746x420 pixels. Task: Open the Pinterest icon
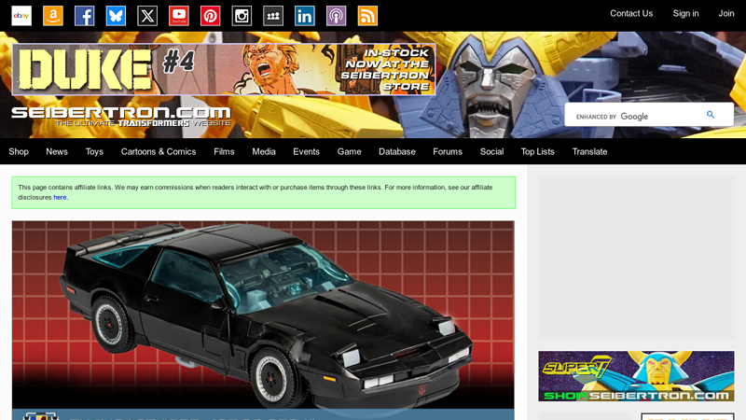point(211,16)
